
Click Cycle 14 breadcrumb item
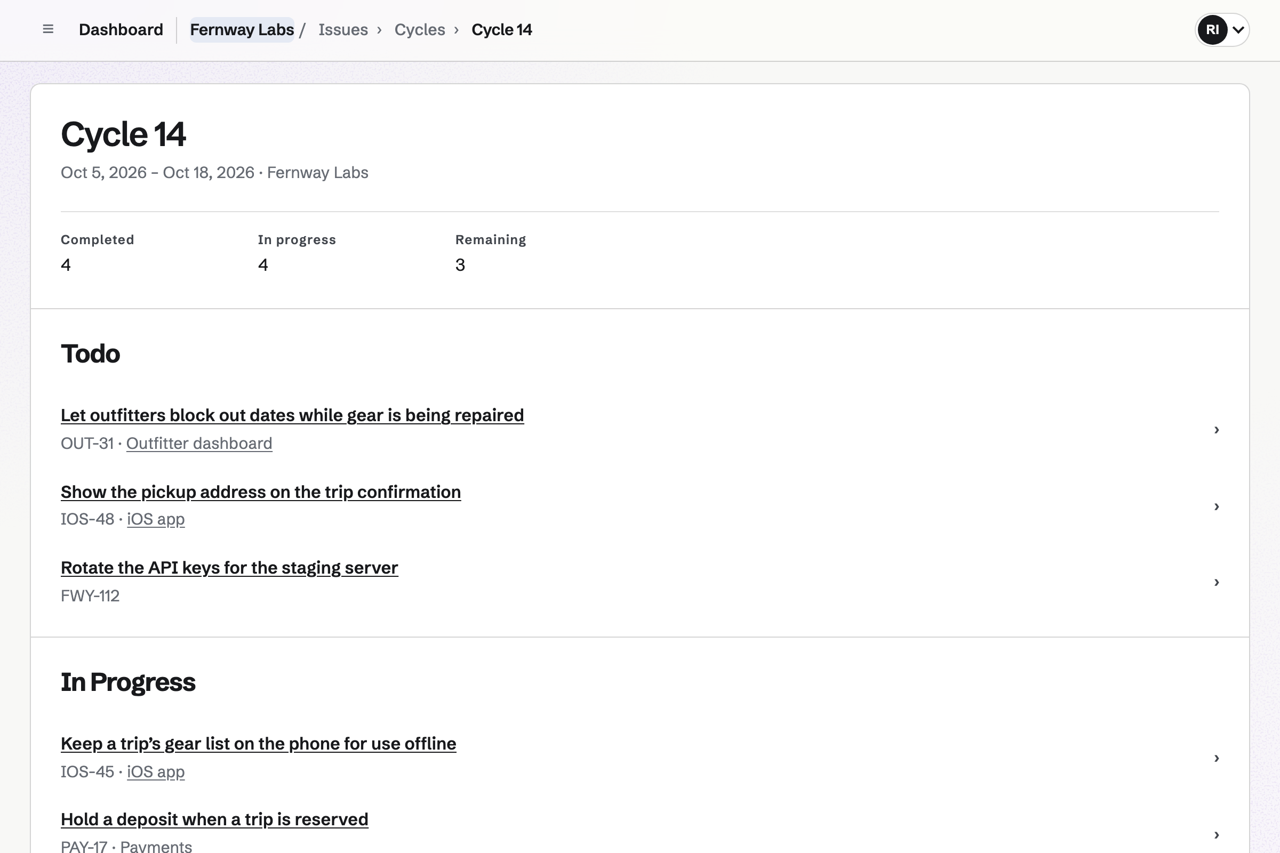(502, 29)
